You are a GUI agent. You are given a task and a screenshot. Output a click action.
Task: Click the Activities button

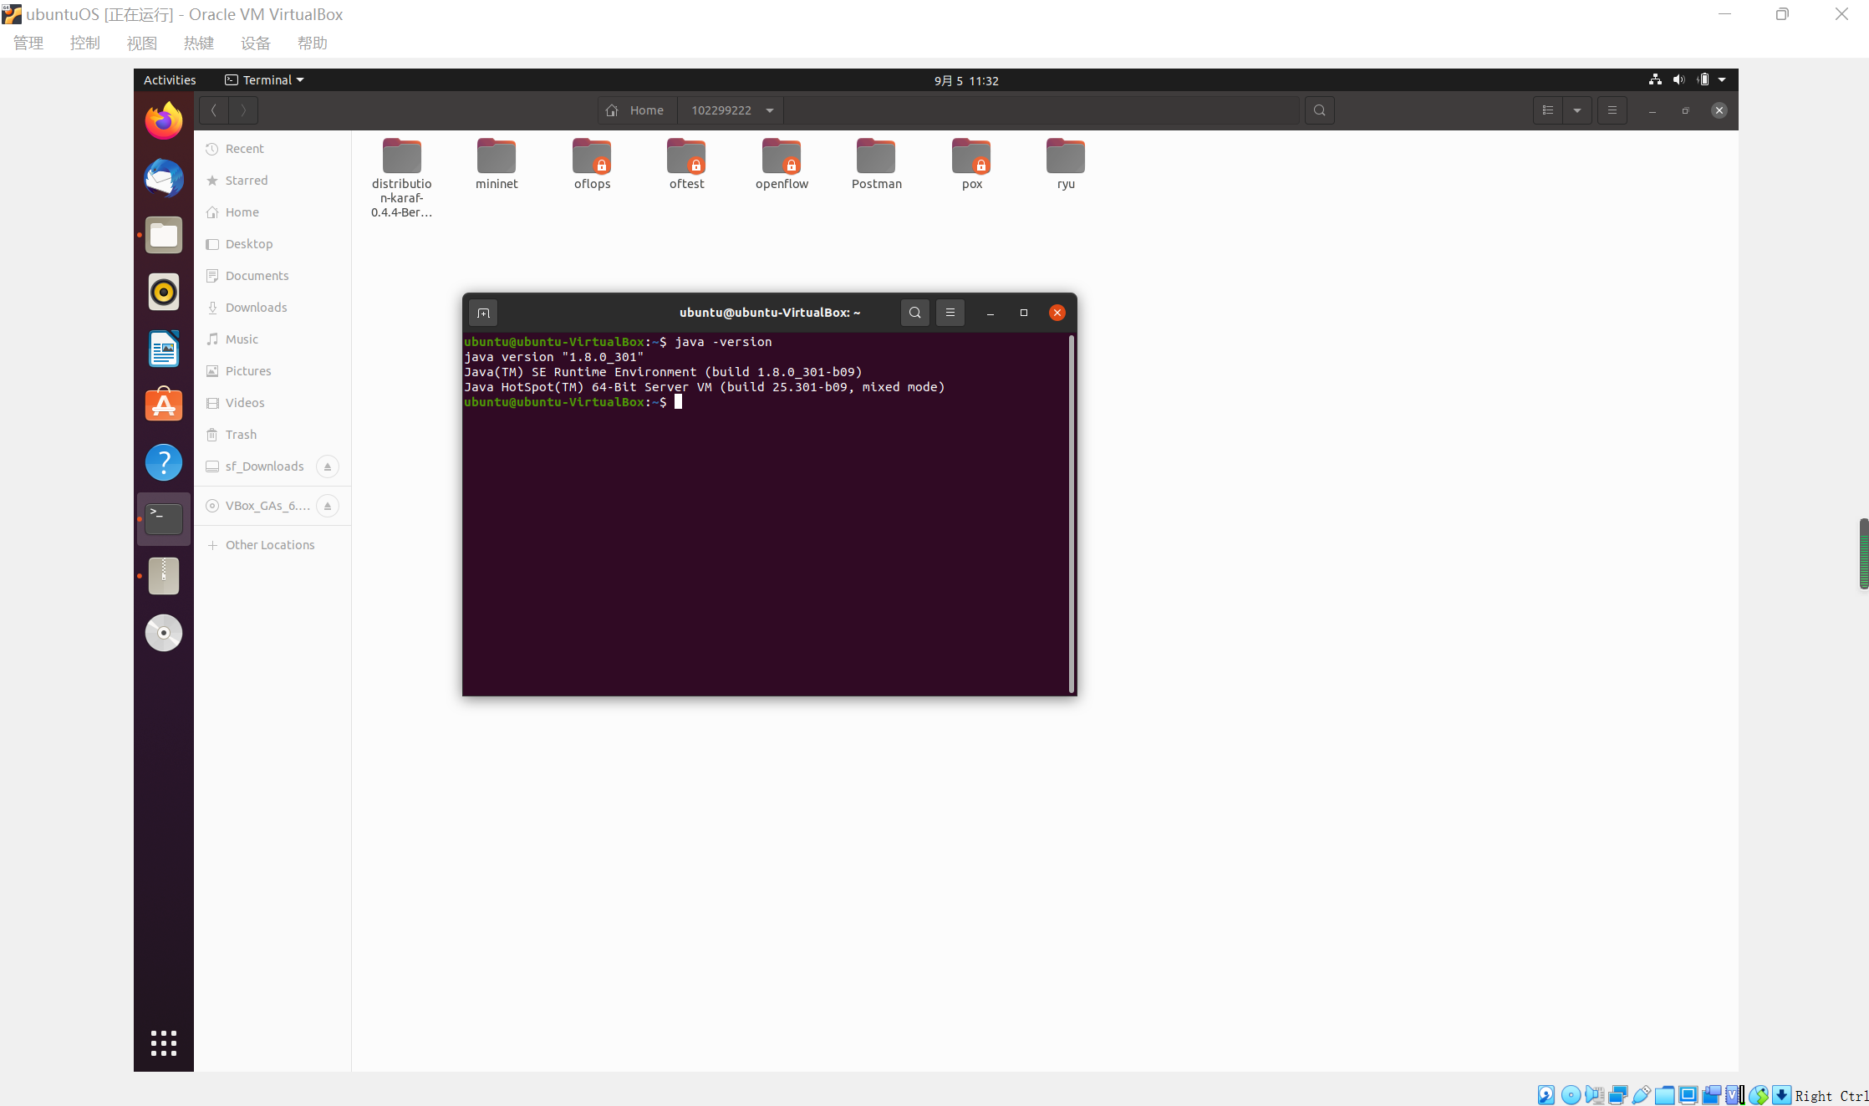click(x=170, y=80)
